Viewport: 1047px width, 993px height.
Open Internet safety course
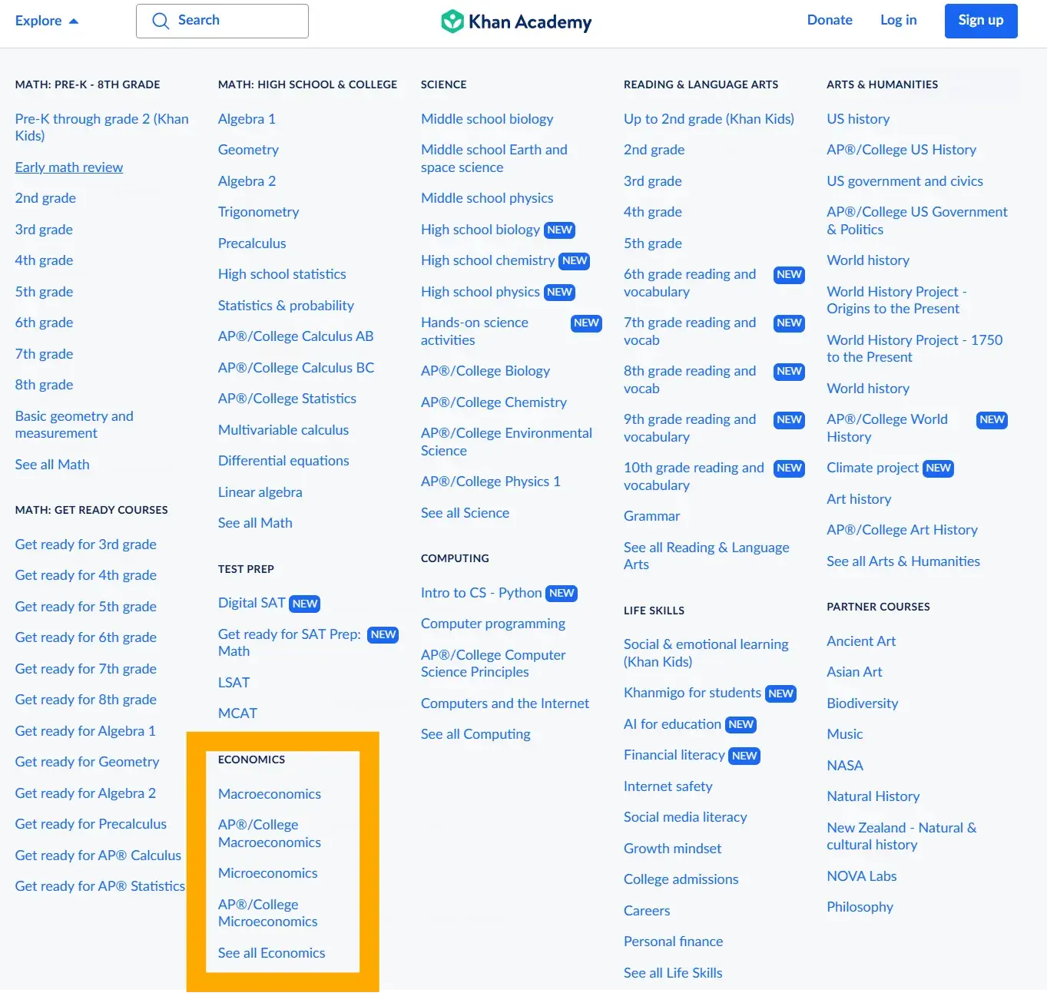[668, 786]
